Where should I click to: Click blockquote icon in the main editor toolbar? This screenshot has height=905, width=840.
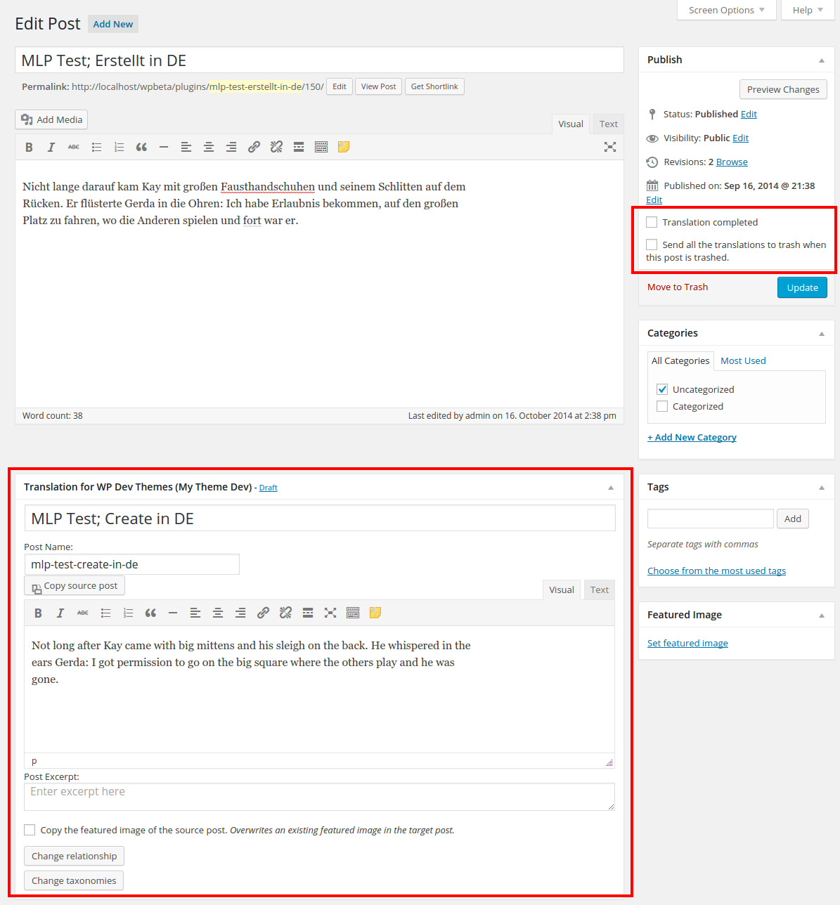[x=141, y=147]
